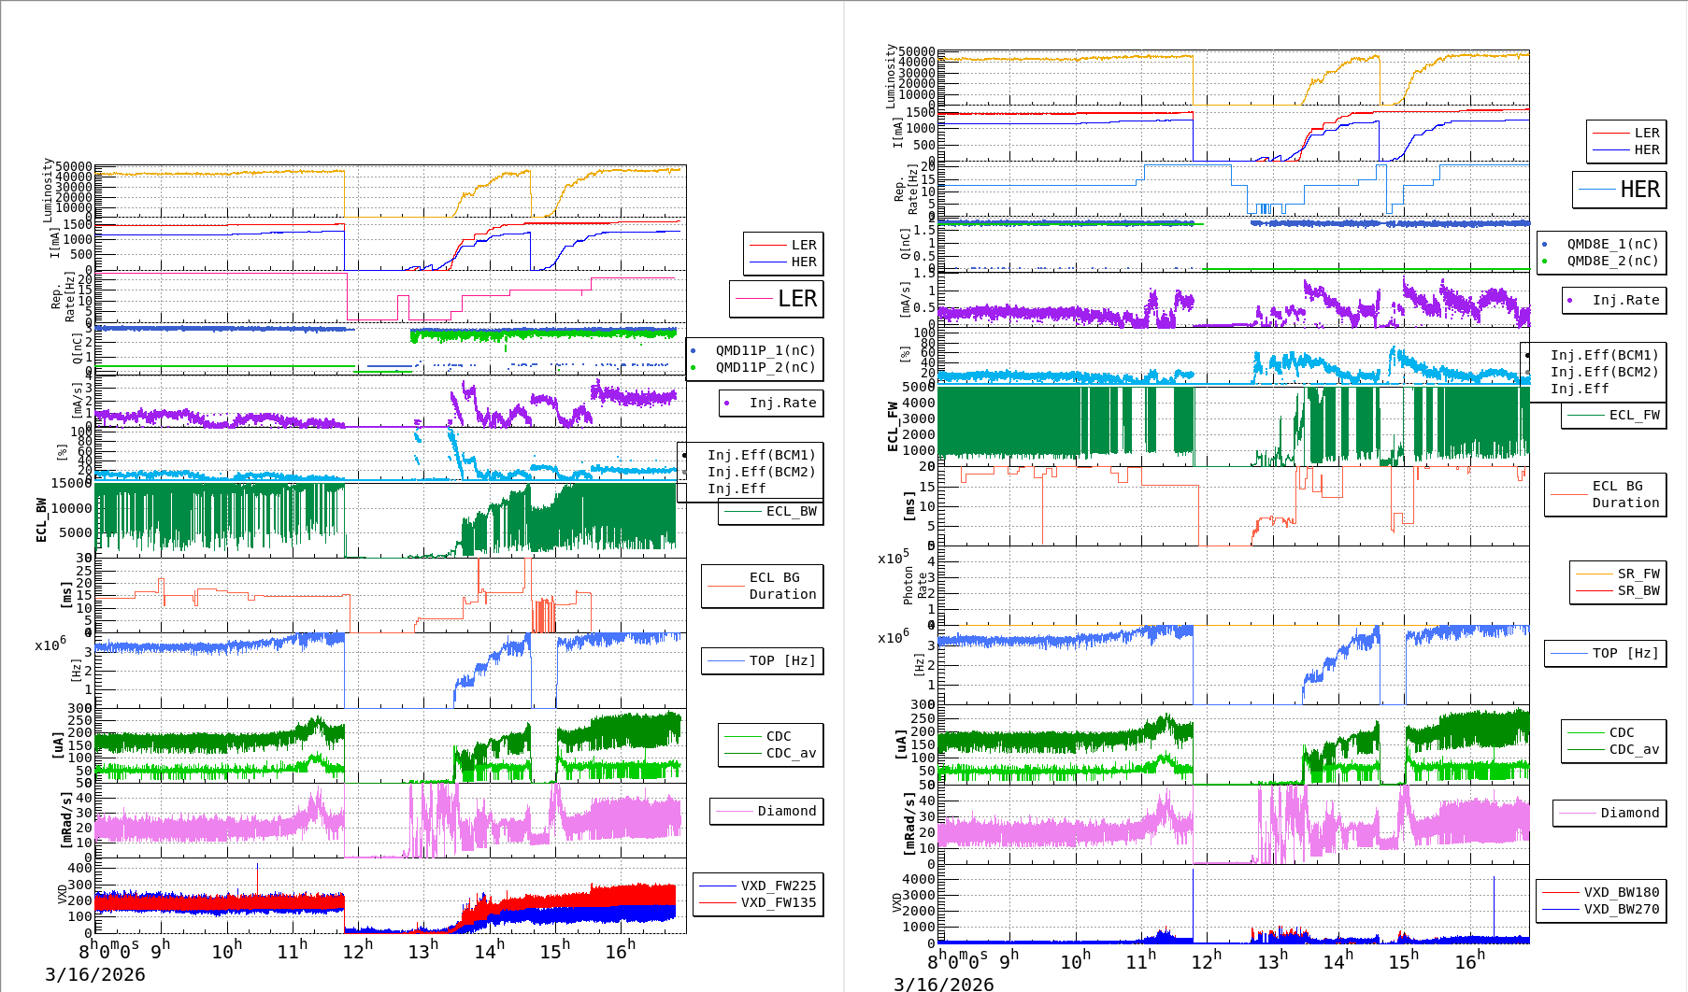Viewport: 1688px width, 992px height.
Task: Select the VXD_FW135 legend entry
Action: (x=778, y=902)
